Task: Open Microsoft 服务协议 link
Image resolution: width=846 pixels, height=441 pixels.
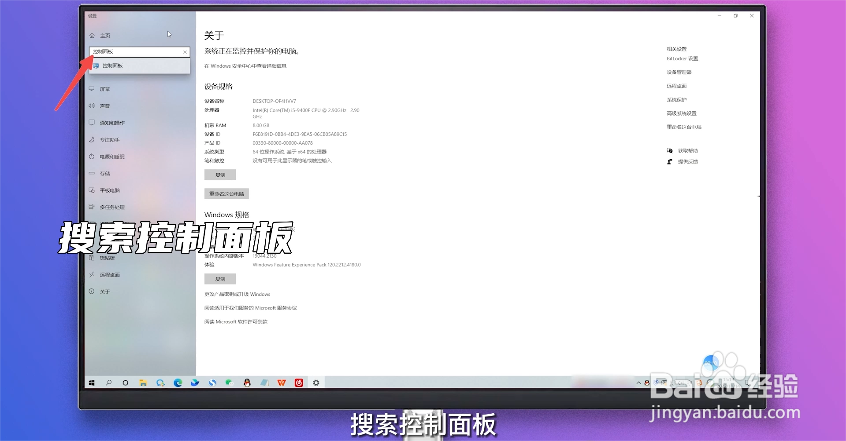Action: (x=251, y=308)
